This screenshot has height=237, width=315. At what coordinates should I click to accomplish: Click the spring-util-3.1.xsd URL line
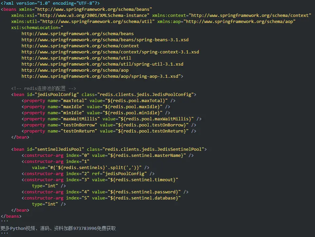tap(102, 64)
